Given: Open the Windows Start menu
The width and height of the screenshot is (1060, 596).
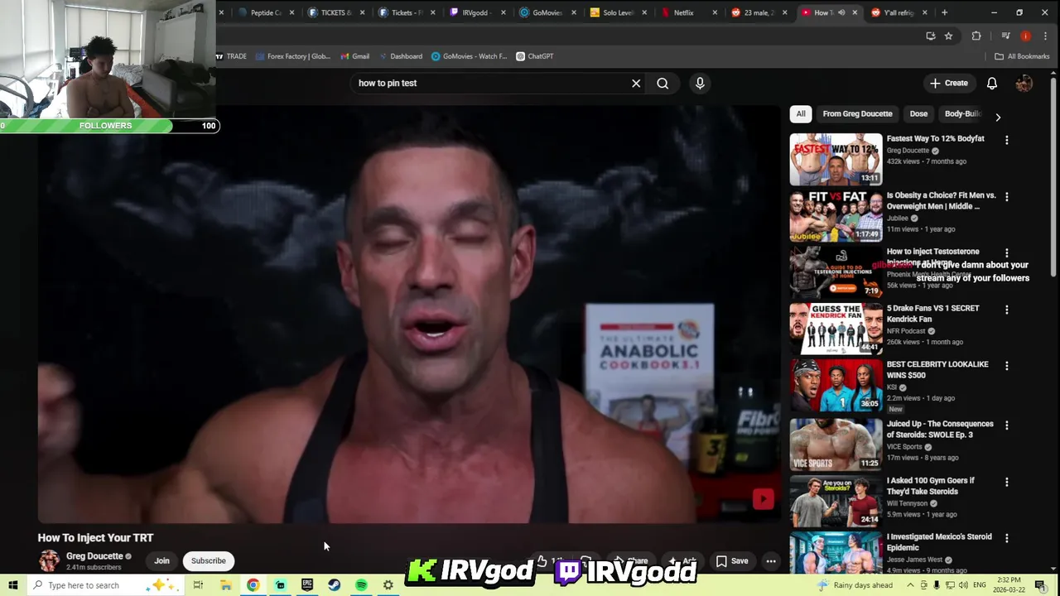Looking at the screenshot, I should [12, 585].
